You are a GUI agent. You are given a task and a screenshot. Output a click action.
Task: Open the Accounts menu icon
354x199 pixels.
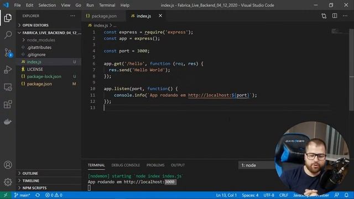(x=8, y=165)
